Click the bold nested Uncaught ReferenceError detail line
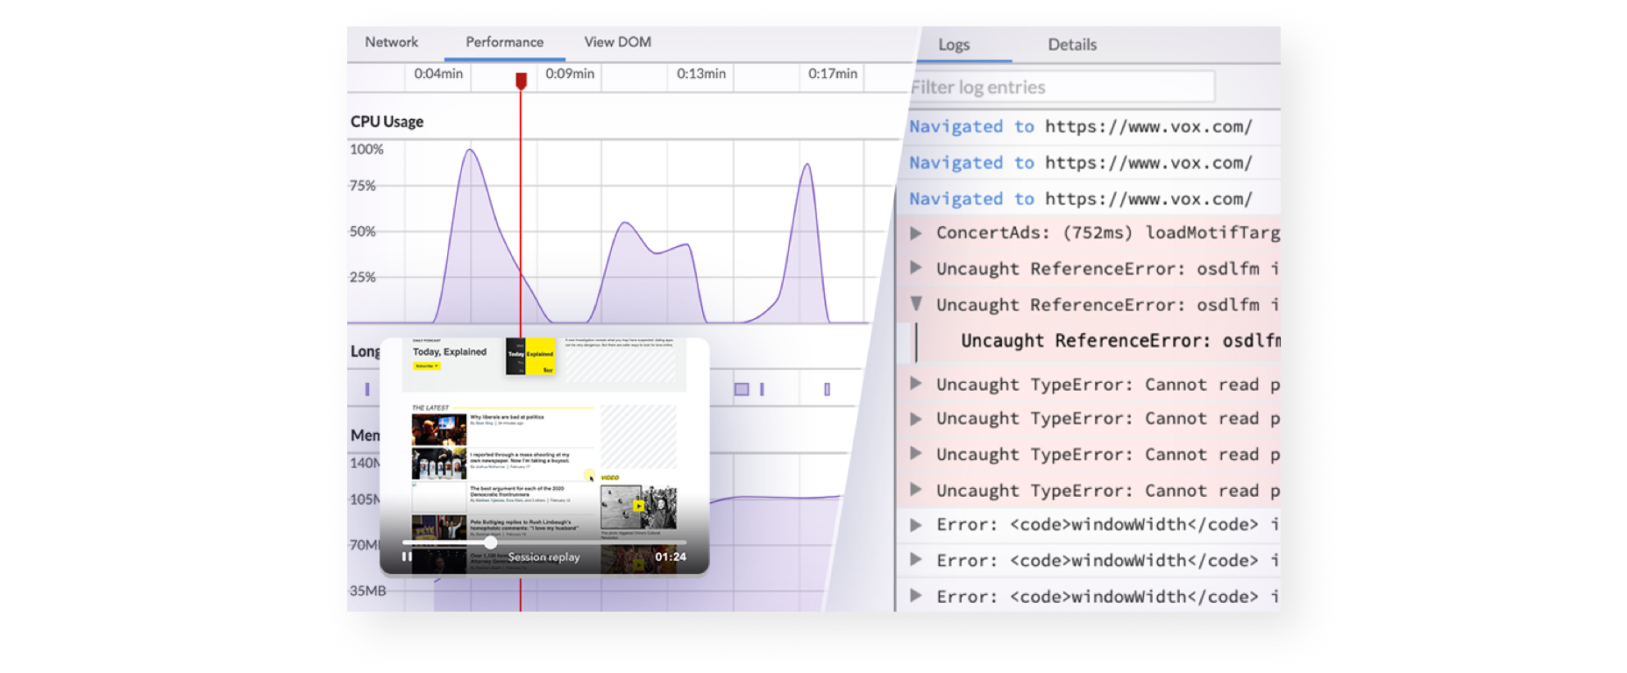Viewport: 1627px width, 673px height. (1120, 341)
